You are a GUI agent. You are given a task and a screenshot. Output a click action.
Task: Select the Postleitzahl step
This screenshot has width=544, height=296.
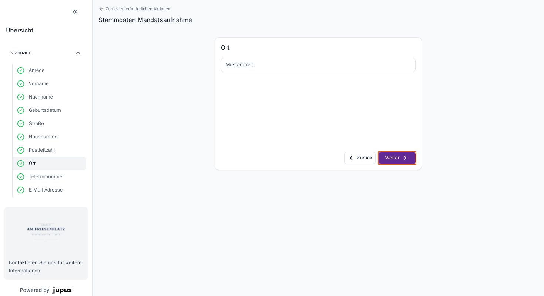pos(49,150)
